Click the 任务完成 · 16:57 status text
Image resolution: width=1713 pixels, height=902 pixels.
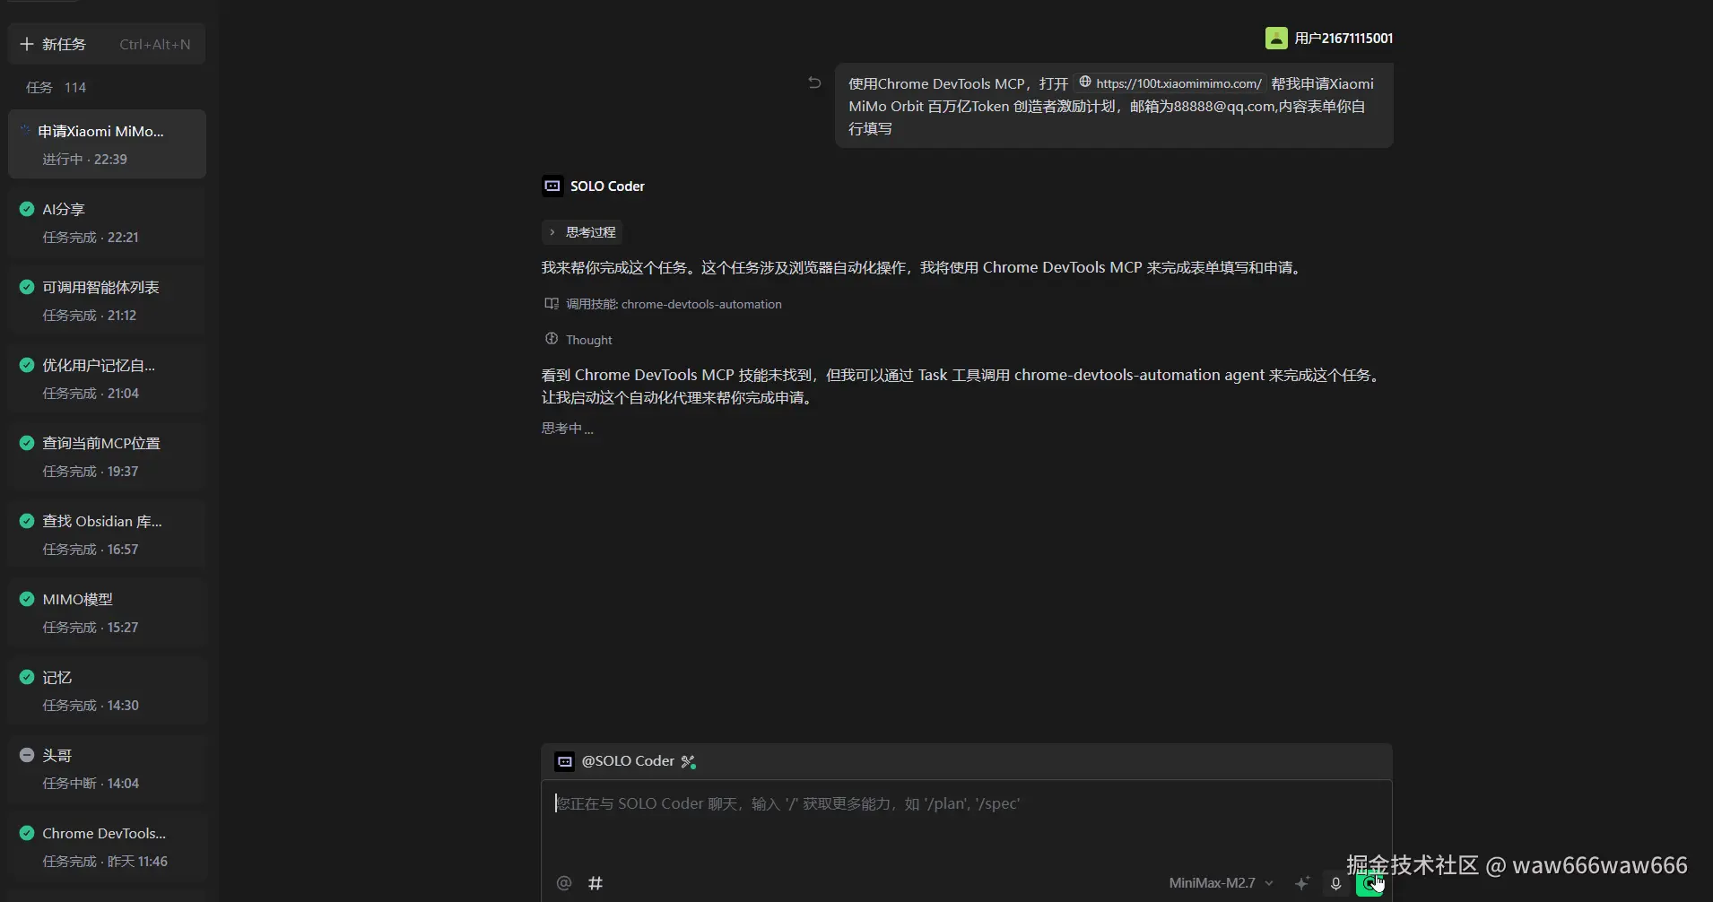91,549
